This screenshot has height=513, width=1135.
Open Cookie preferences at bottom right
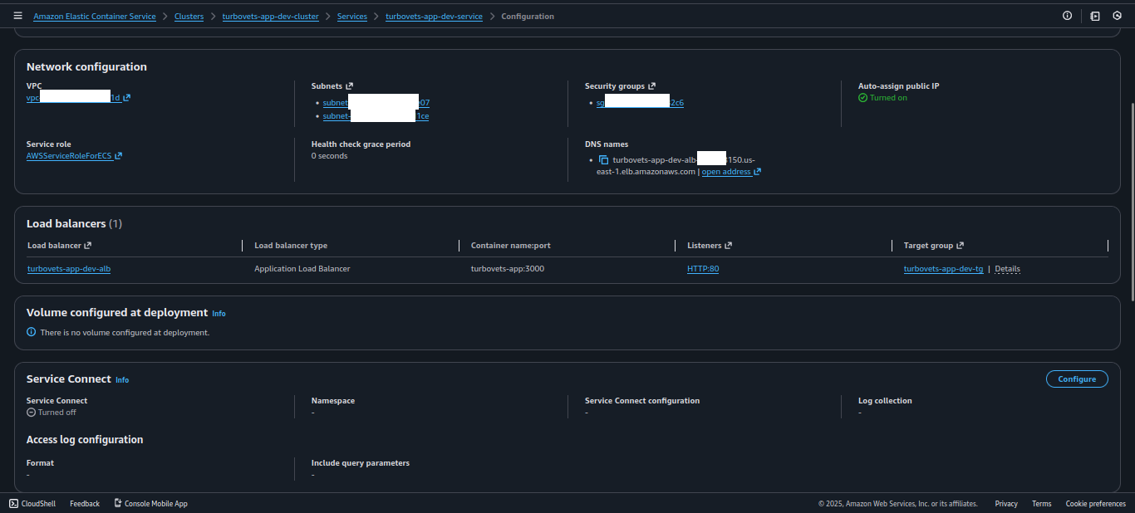[1095, 503]
